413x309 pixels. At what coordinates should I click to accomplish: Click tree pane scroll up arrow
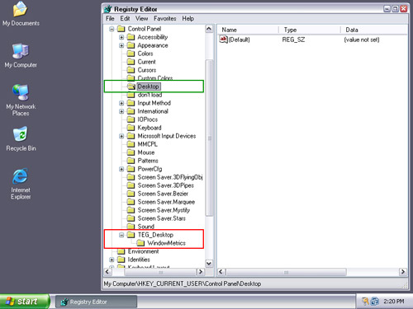click(209, 29)
